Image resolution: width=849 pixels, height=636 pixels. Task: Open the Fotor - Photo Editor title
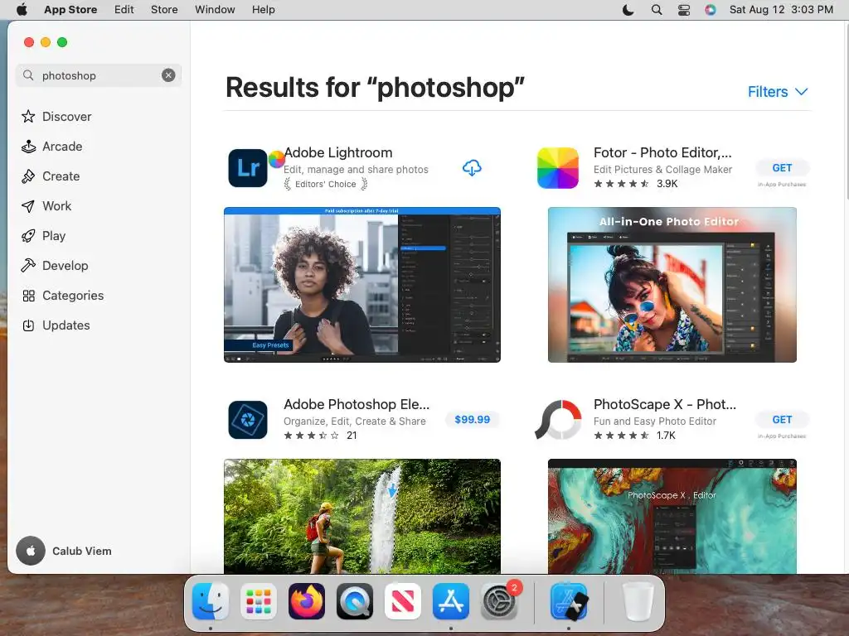click(662, 152)
